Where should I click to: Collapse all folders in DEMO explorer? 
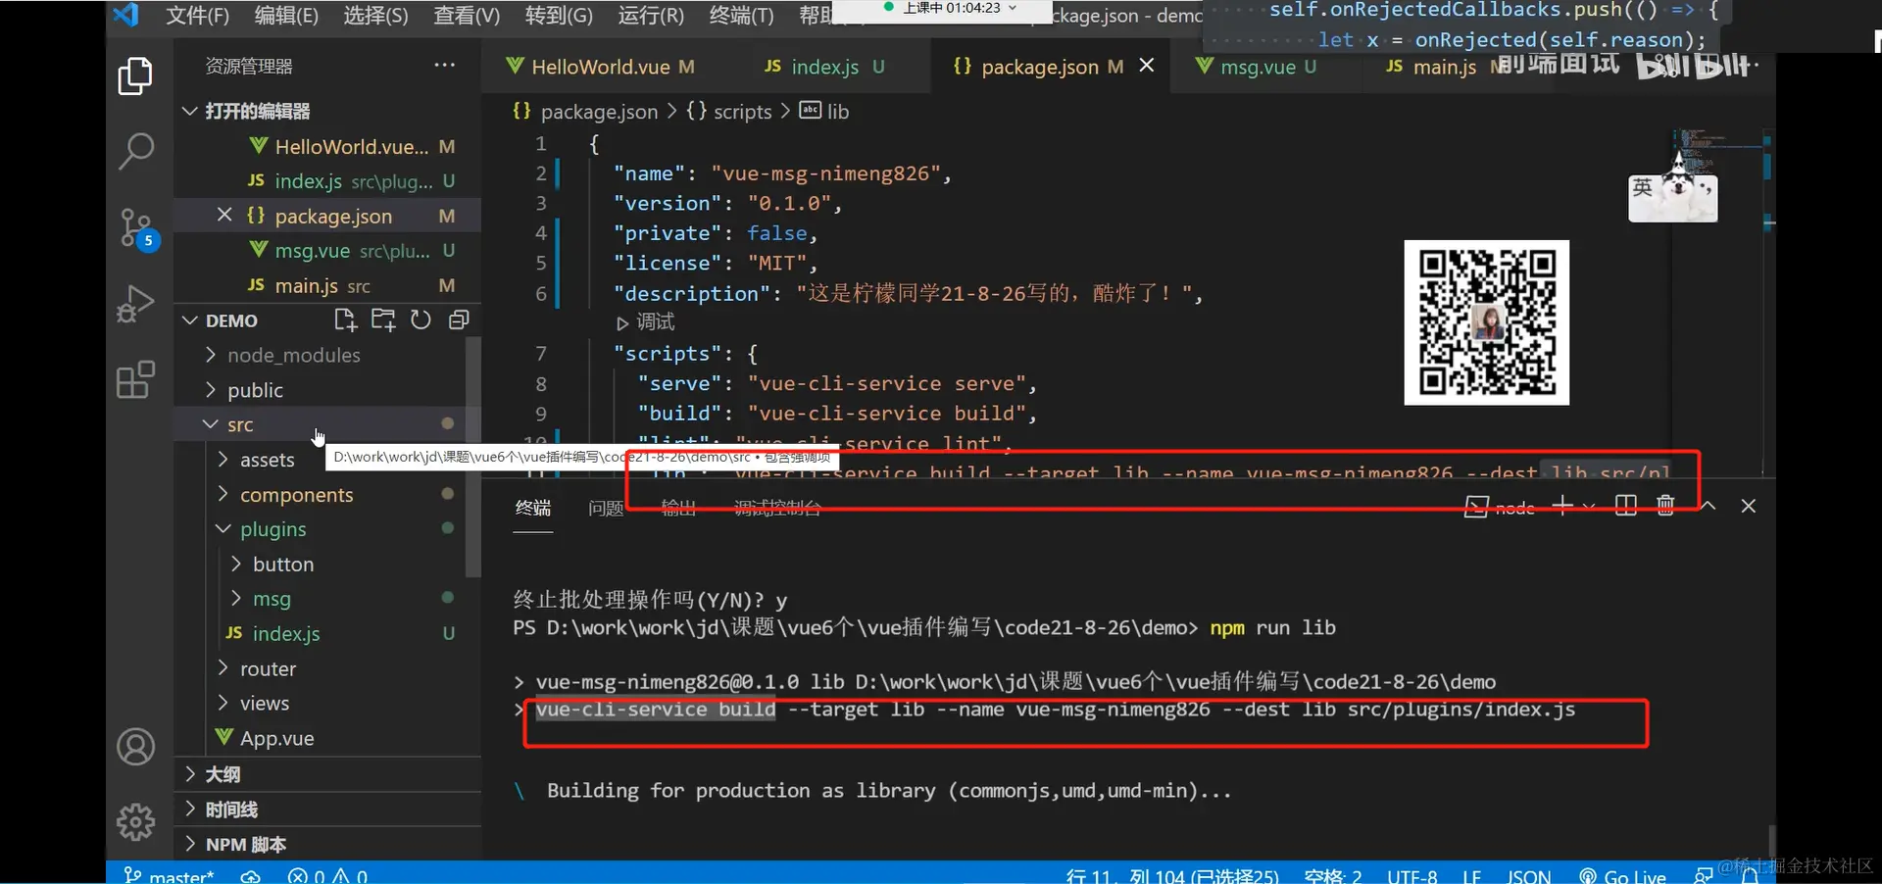pyautogui.click(x=458, y=319)
